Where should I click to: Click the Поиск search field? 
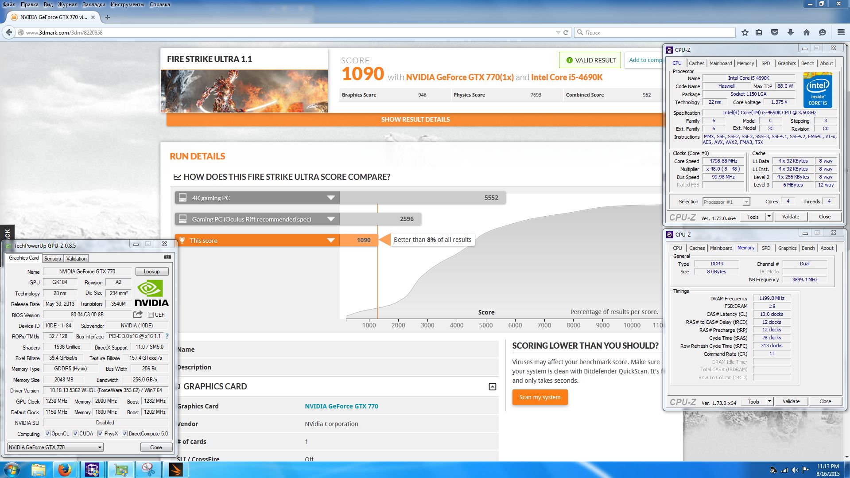coord(656,32)
